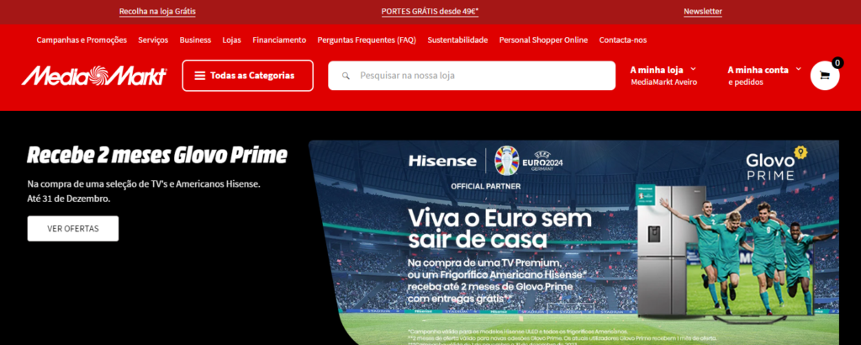Focus the Pesquisar na nossa loja field
This screenshot has width=861, height=345.
point(472,76)
